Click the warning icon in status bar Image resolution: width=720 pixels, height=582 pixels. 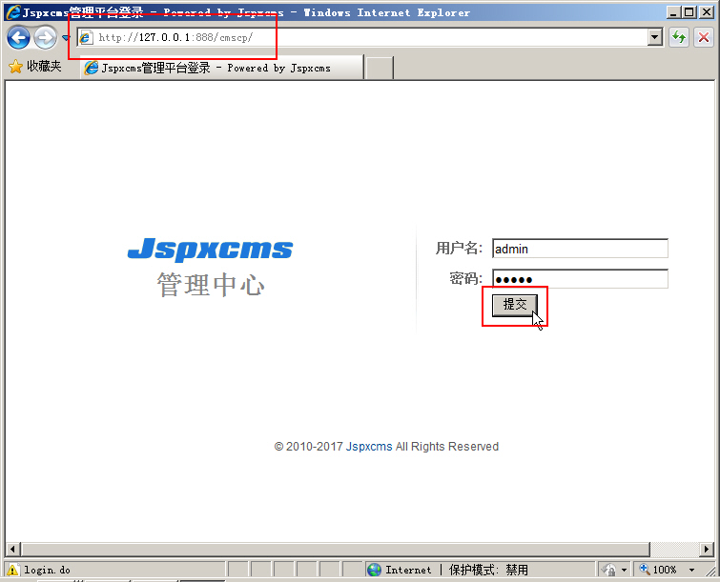(12, 570)
